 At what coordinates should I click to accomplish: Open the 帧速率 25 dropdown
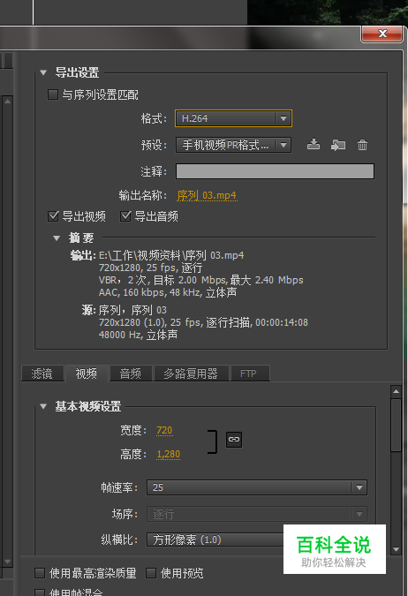pyautogui.click(x=257, y=487)
